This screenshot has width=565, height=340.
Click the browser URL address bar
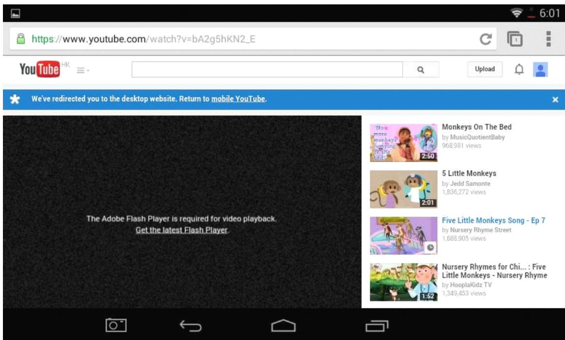pyautogui.click(x=253, y=39)
